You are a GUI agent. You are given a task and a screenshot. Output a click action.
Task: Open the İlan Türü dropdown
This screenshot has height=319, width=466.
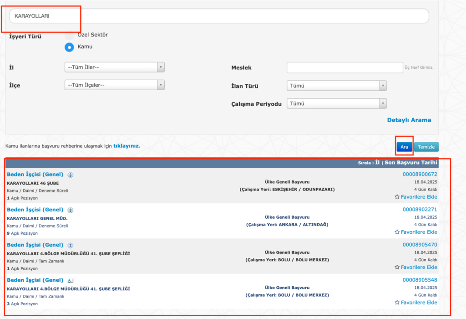[337, 86]
